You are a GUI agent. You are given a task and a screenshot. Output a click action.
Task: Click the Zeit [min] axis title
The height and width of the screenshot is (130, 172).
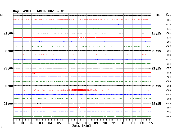(x=82, y=126)
